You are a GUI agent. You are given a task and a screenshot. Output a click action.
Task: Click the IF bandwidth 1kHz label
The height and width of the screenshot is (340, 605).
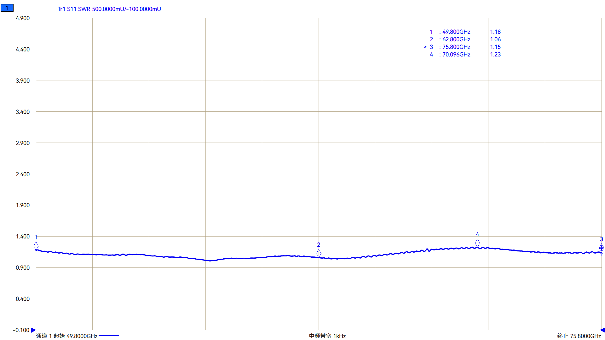[327, 336]
